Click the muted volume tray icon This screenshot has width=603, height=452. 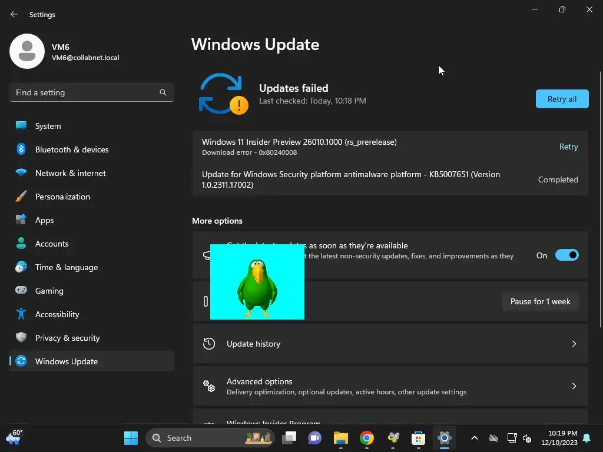527,438
